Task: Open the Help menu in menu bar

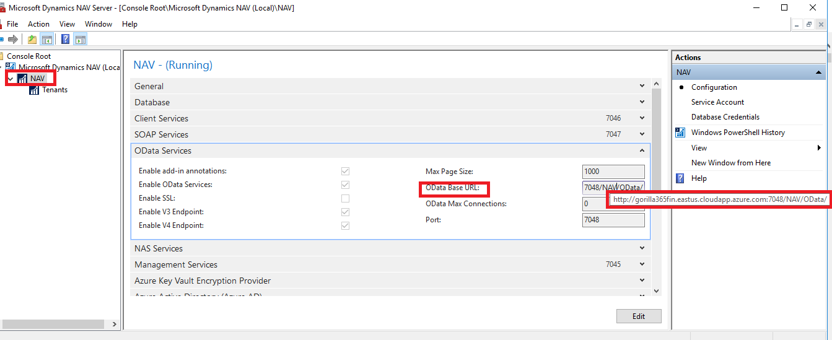Action: (x=129, y=24)
